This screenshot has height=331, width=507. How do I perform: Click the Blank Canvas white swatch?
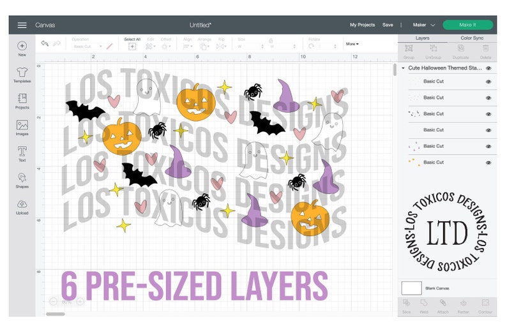click(411, 288)
